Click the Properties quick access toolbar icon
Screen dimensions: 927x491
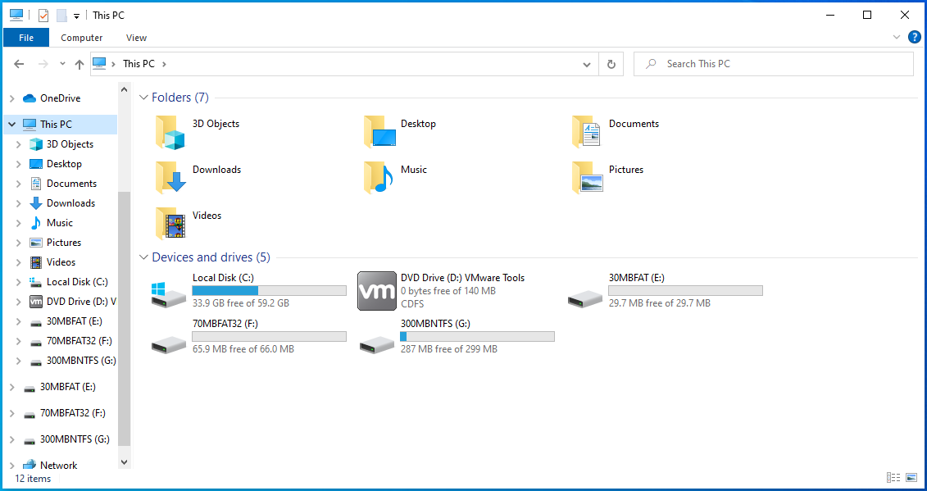click(43, 16)
